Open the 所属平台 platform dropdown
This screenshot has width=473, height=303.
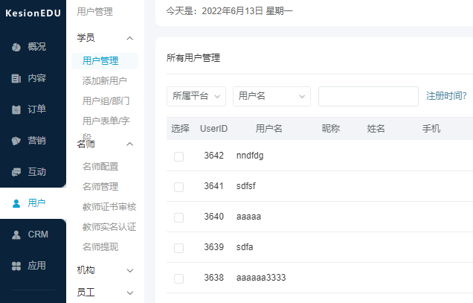click(x=196, y=96)
